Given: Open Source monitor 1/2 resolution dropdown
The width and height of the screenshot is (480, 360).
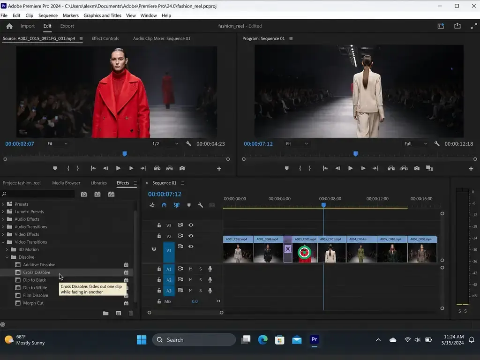Looking at the screenshot, I should point(165,143).
